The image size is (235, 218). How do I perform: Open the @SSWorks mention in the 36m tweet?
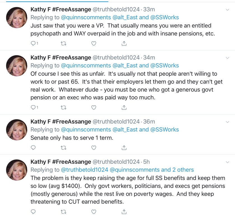point(164,130)
